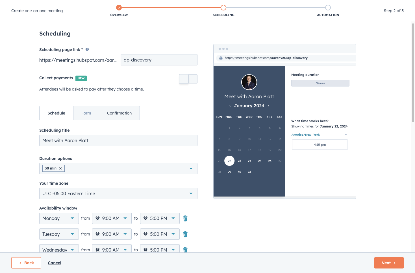This screenshot has width=415, height=273.
Task: Remove the 30 min duration tag
Action: (60, 168)
